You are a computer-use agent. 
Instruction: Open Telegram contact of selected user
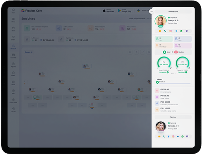click(176, 31)
